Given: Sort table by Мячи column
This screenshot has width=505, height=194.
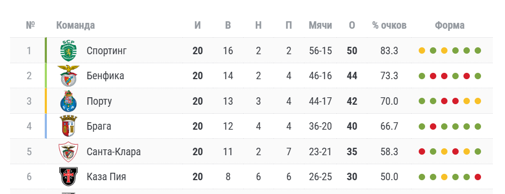Looking at the screenshot, I should [321, 26].
